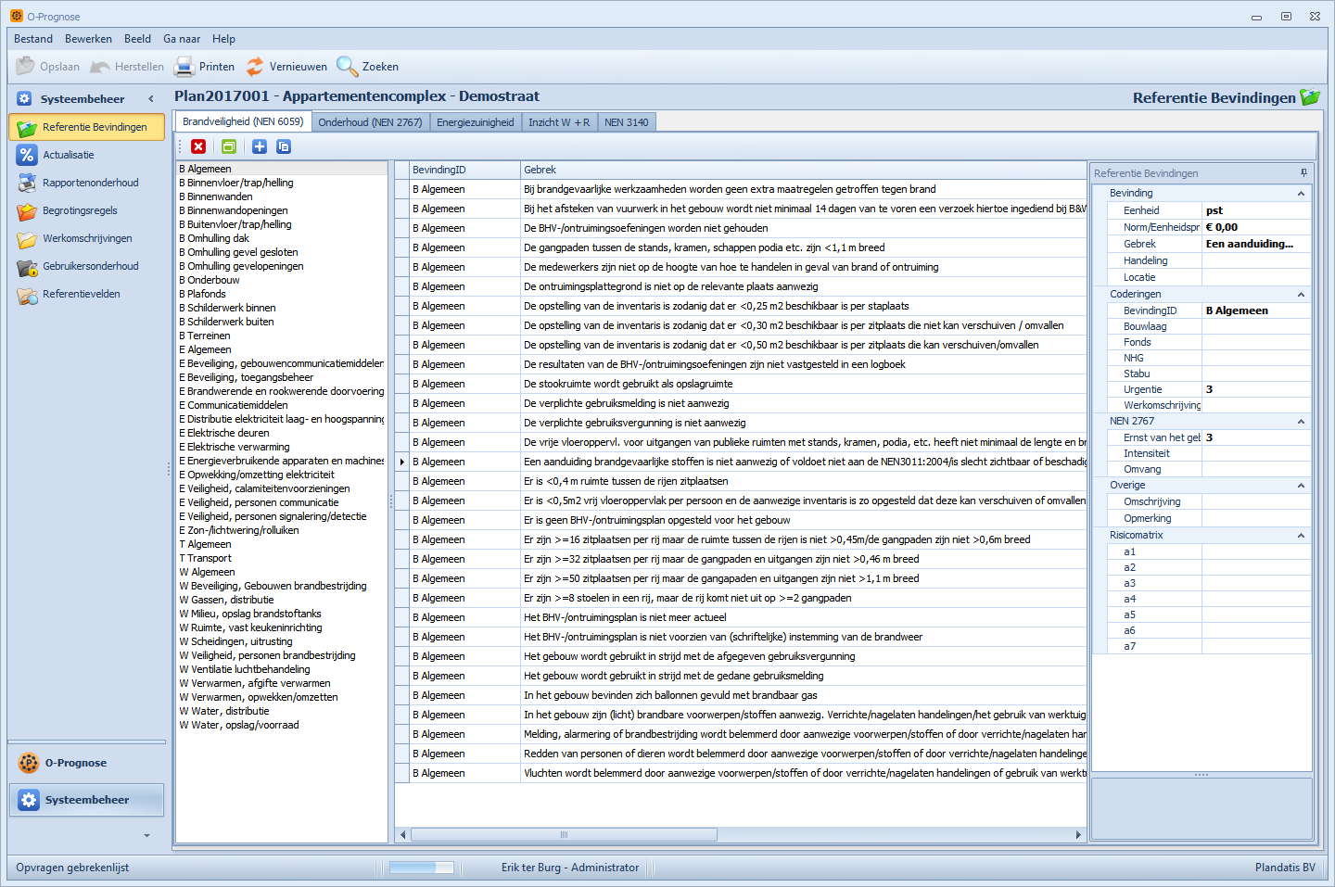Viewport: 1335px width, 887px height.
Task: Select row 'Het BHV-/ontruimingsplan is niet meer actueel'
Action: (x=741, y=617)
